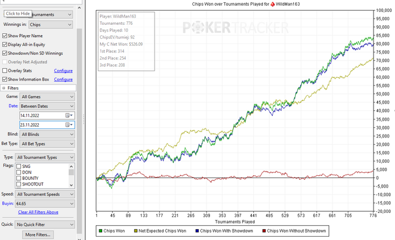Click the information box on the graph
Viewport: 395px width, 240px height.
(x=126, y=41)
